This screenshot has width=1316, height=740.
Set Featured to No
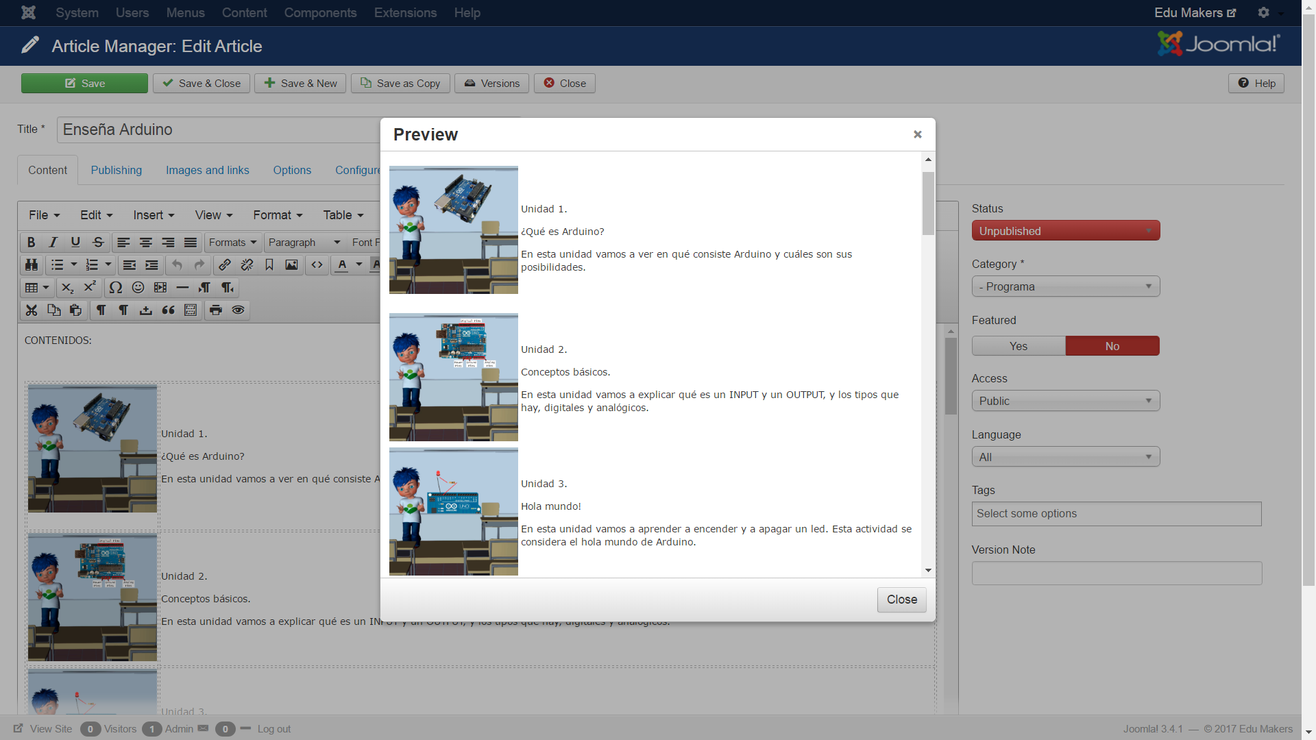1112,346
